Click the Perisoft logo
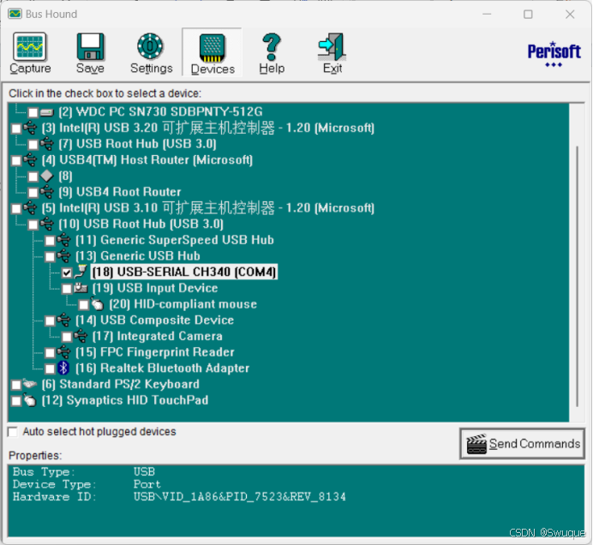Viewport: 593px width, 545px height. tap(554, 54)
